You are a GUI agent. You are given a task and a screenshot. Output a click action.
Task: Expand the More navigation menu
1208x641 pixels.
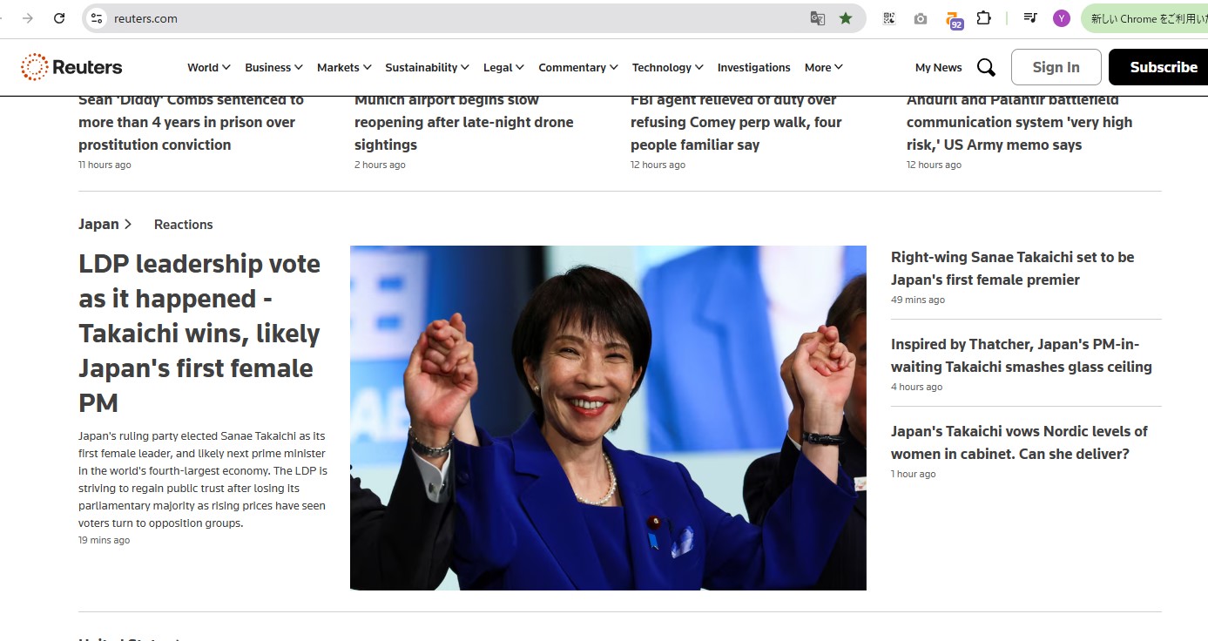click(823, 67)
